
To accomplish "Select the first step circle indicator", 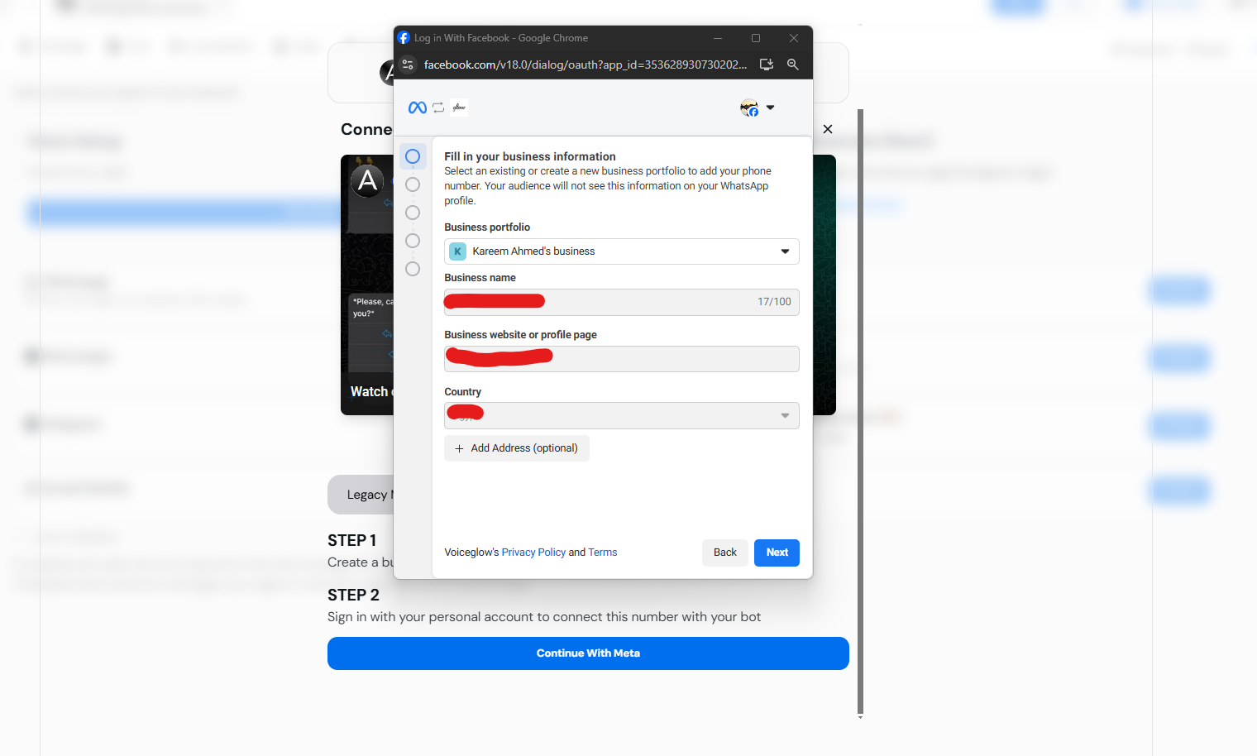I will pyautogui.click(x=413, y=156).
